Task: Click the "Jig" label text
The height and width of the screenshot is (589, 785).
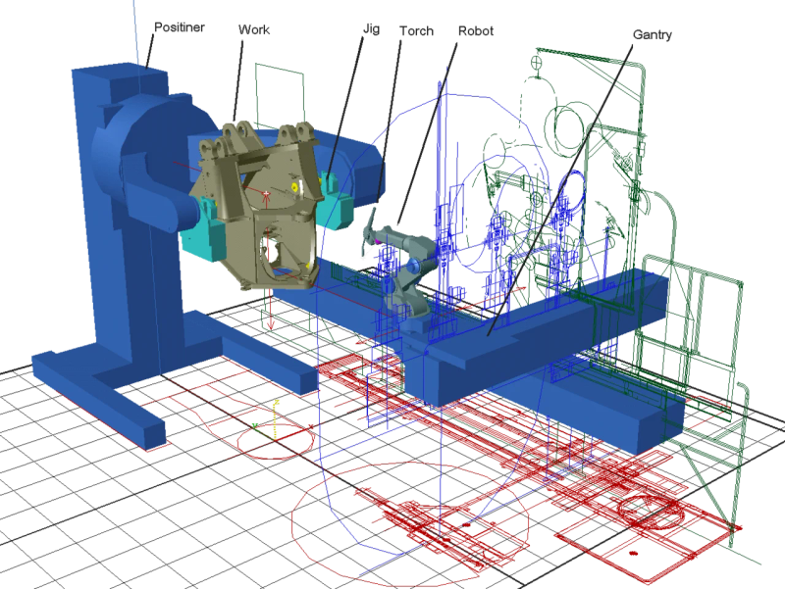Action: pos(371,29)
